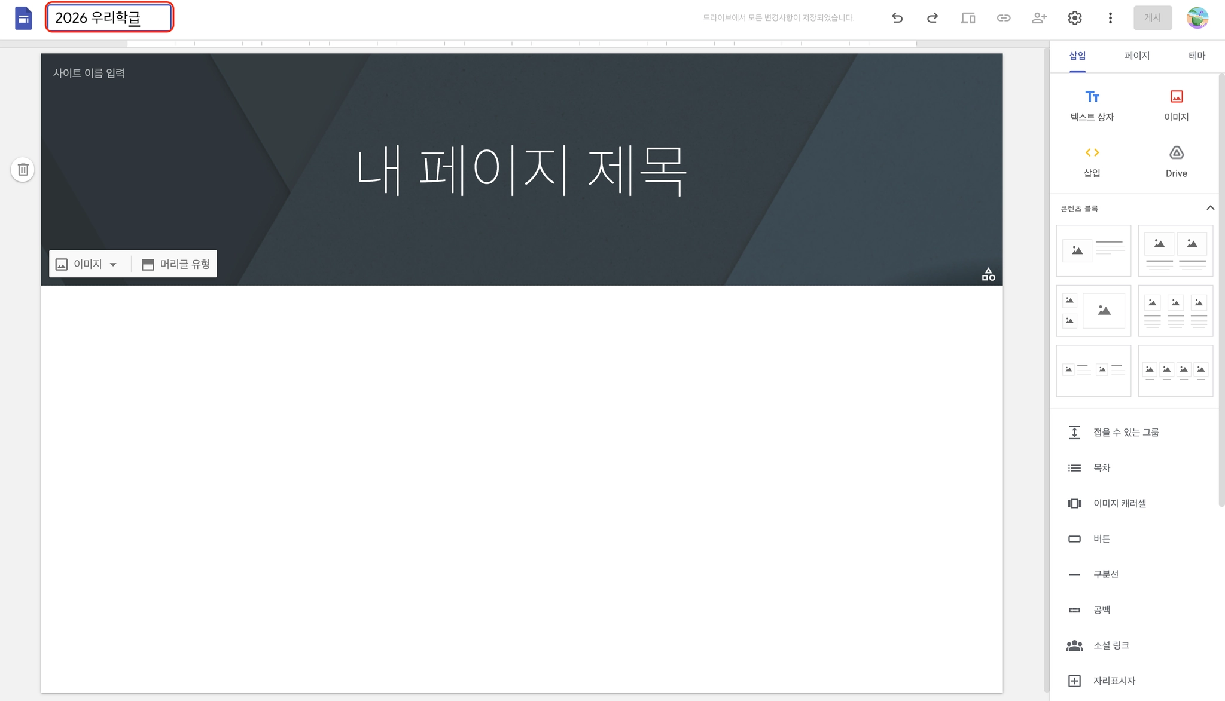Select the four-image content block layout
The height and width of the screenshot is (701, 1225).
1175,371
